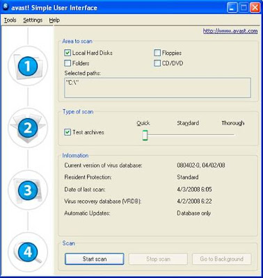This screenshot has height=278, width=263.
Task: Click the last scan date 4/3/2008 6:05
Action: pyautogui.click(x=194, y=189)
